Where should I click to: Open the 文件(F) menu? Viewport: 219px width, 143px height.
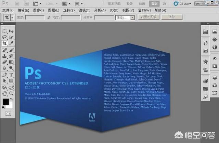8,10
